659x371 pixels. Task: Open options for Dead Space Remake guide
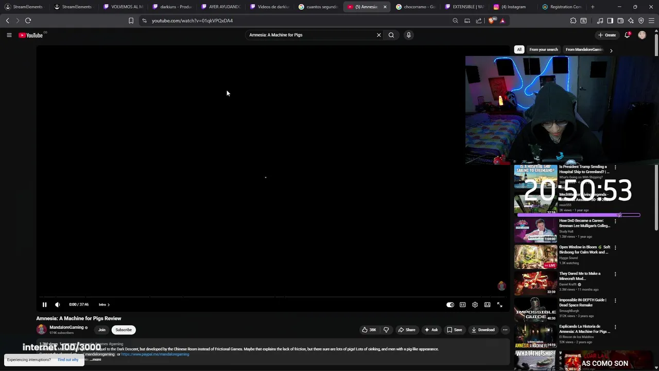point(615,300)
